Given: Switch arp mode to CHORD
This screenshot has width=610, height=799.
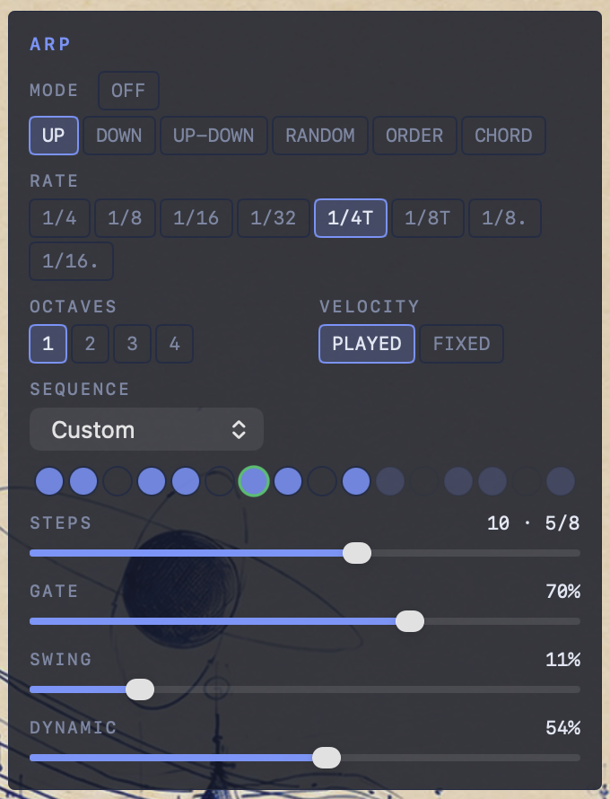Looking at the screenshot, I should (503, 136).
